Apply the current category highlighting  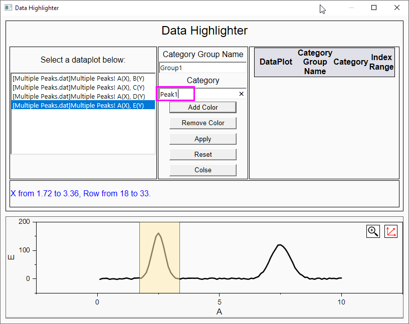202,139
